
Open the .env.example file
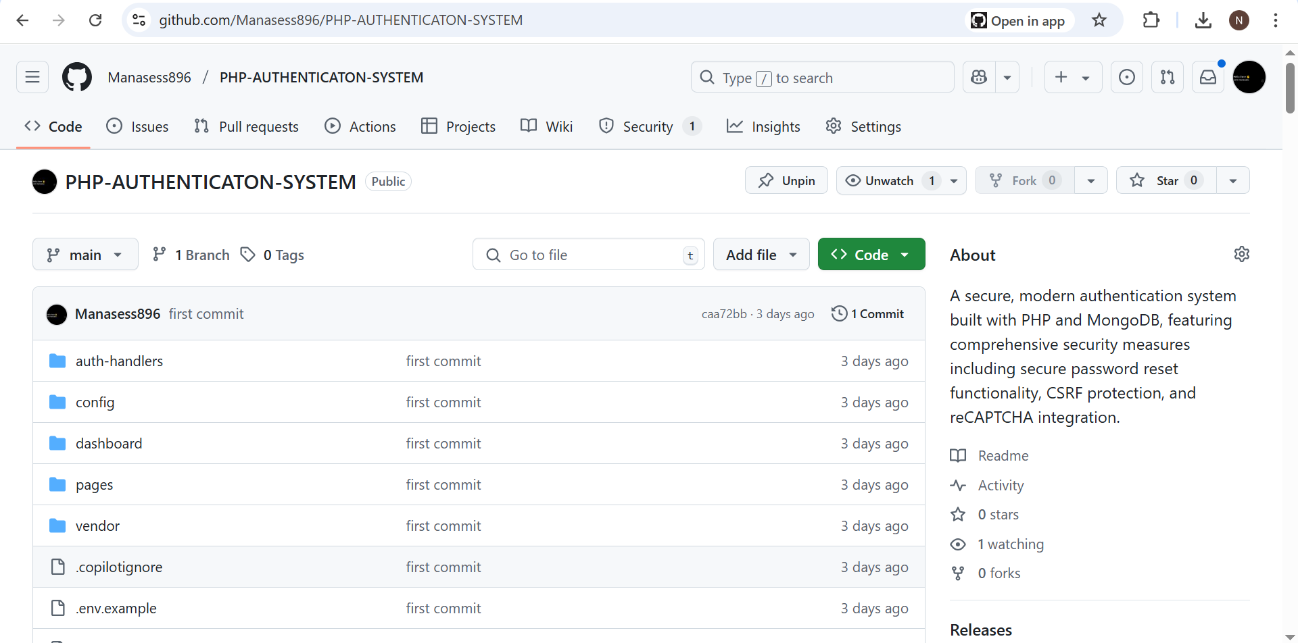tap(116, 609)
